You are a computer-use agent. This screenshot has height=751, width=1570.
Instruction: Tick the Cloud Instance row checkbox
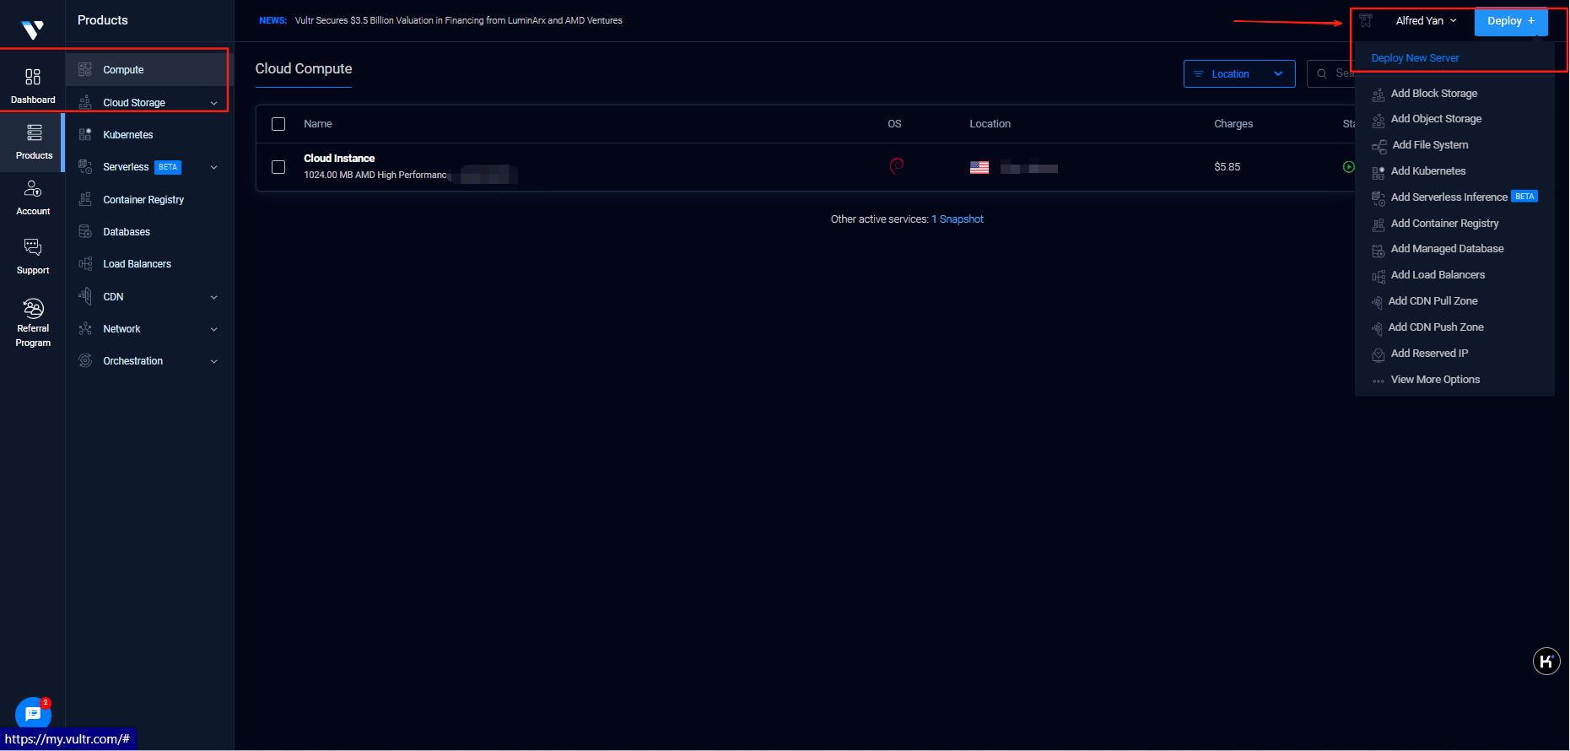(x=278, y=167)
